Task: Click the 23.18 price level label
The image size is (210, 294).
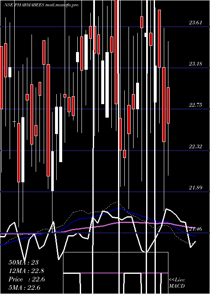Action: (x=195, y=64)
